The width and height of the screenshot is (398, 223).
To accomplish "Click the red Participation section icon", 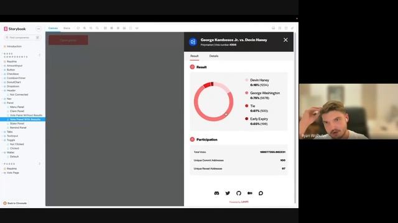I will pyautogui.click(x=192, y=139).
